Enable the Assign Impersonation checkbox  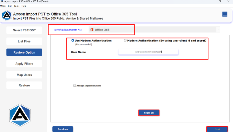75,85
